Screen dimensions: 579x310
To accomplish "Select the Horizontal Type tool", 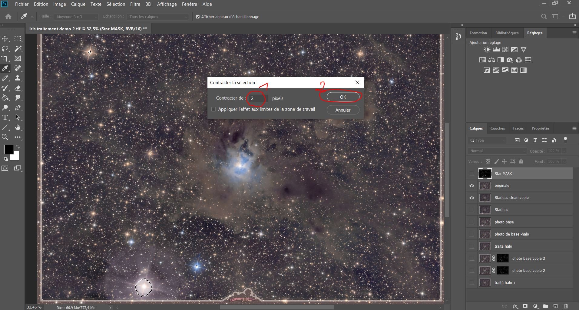I will coord(5,117).
